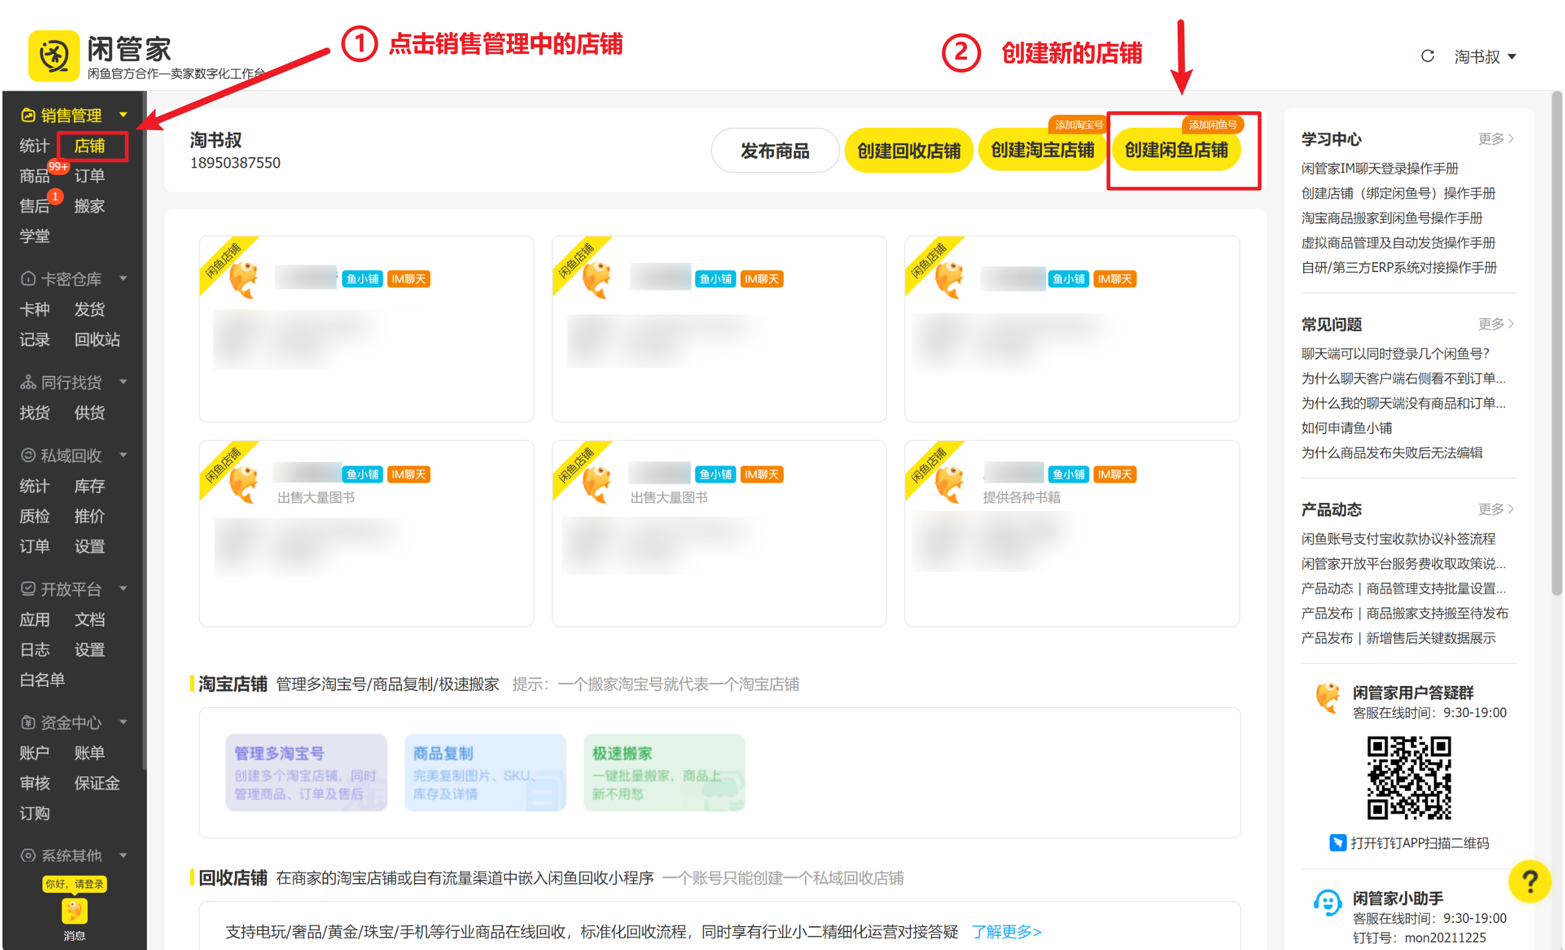Open 统计 under 销售管理
Viewport: 1565px width, 950px height.
click(x=34, y=146)
